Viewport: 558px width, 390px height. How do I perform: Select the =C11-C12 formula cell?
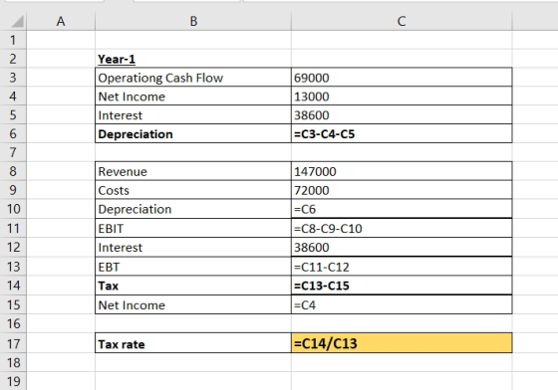click(x=402, y=267)
